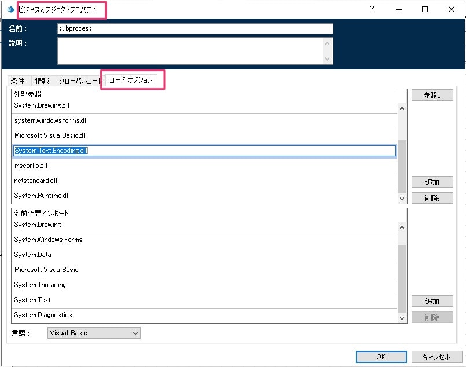
Task: Open the 言語 Visual Basic dropdown
Action: click(x=94, y=333)
